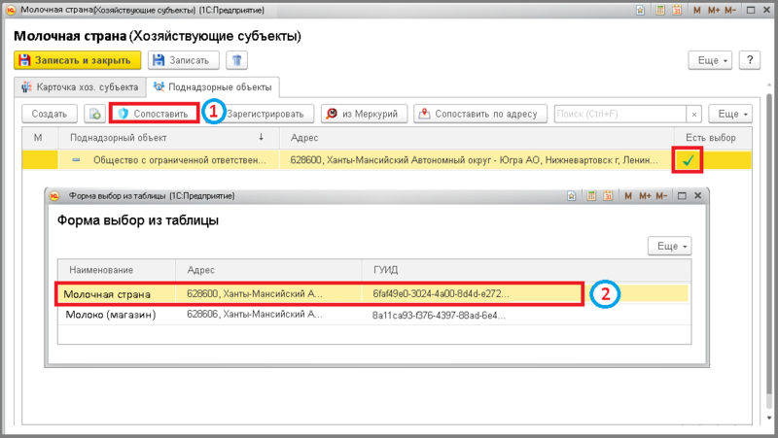Click favorites star icon in main title bar
The image size is (778, 438).
point(641,10)
